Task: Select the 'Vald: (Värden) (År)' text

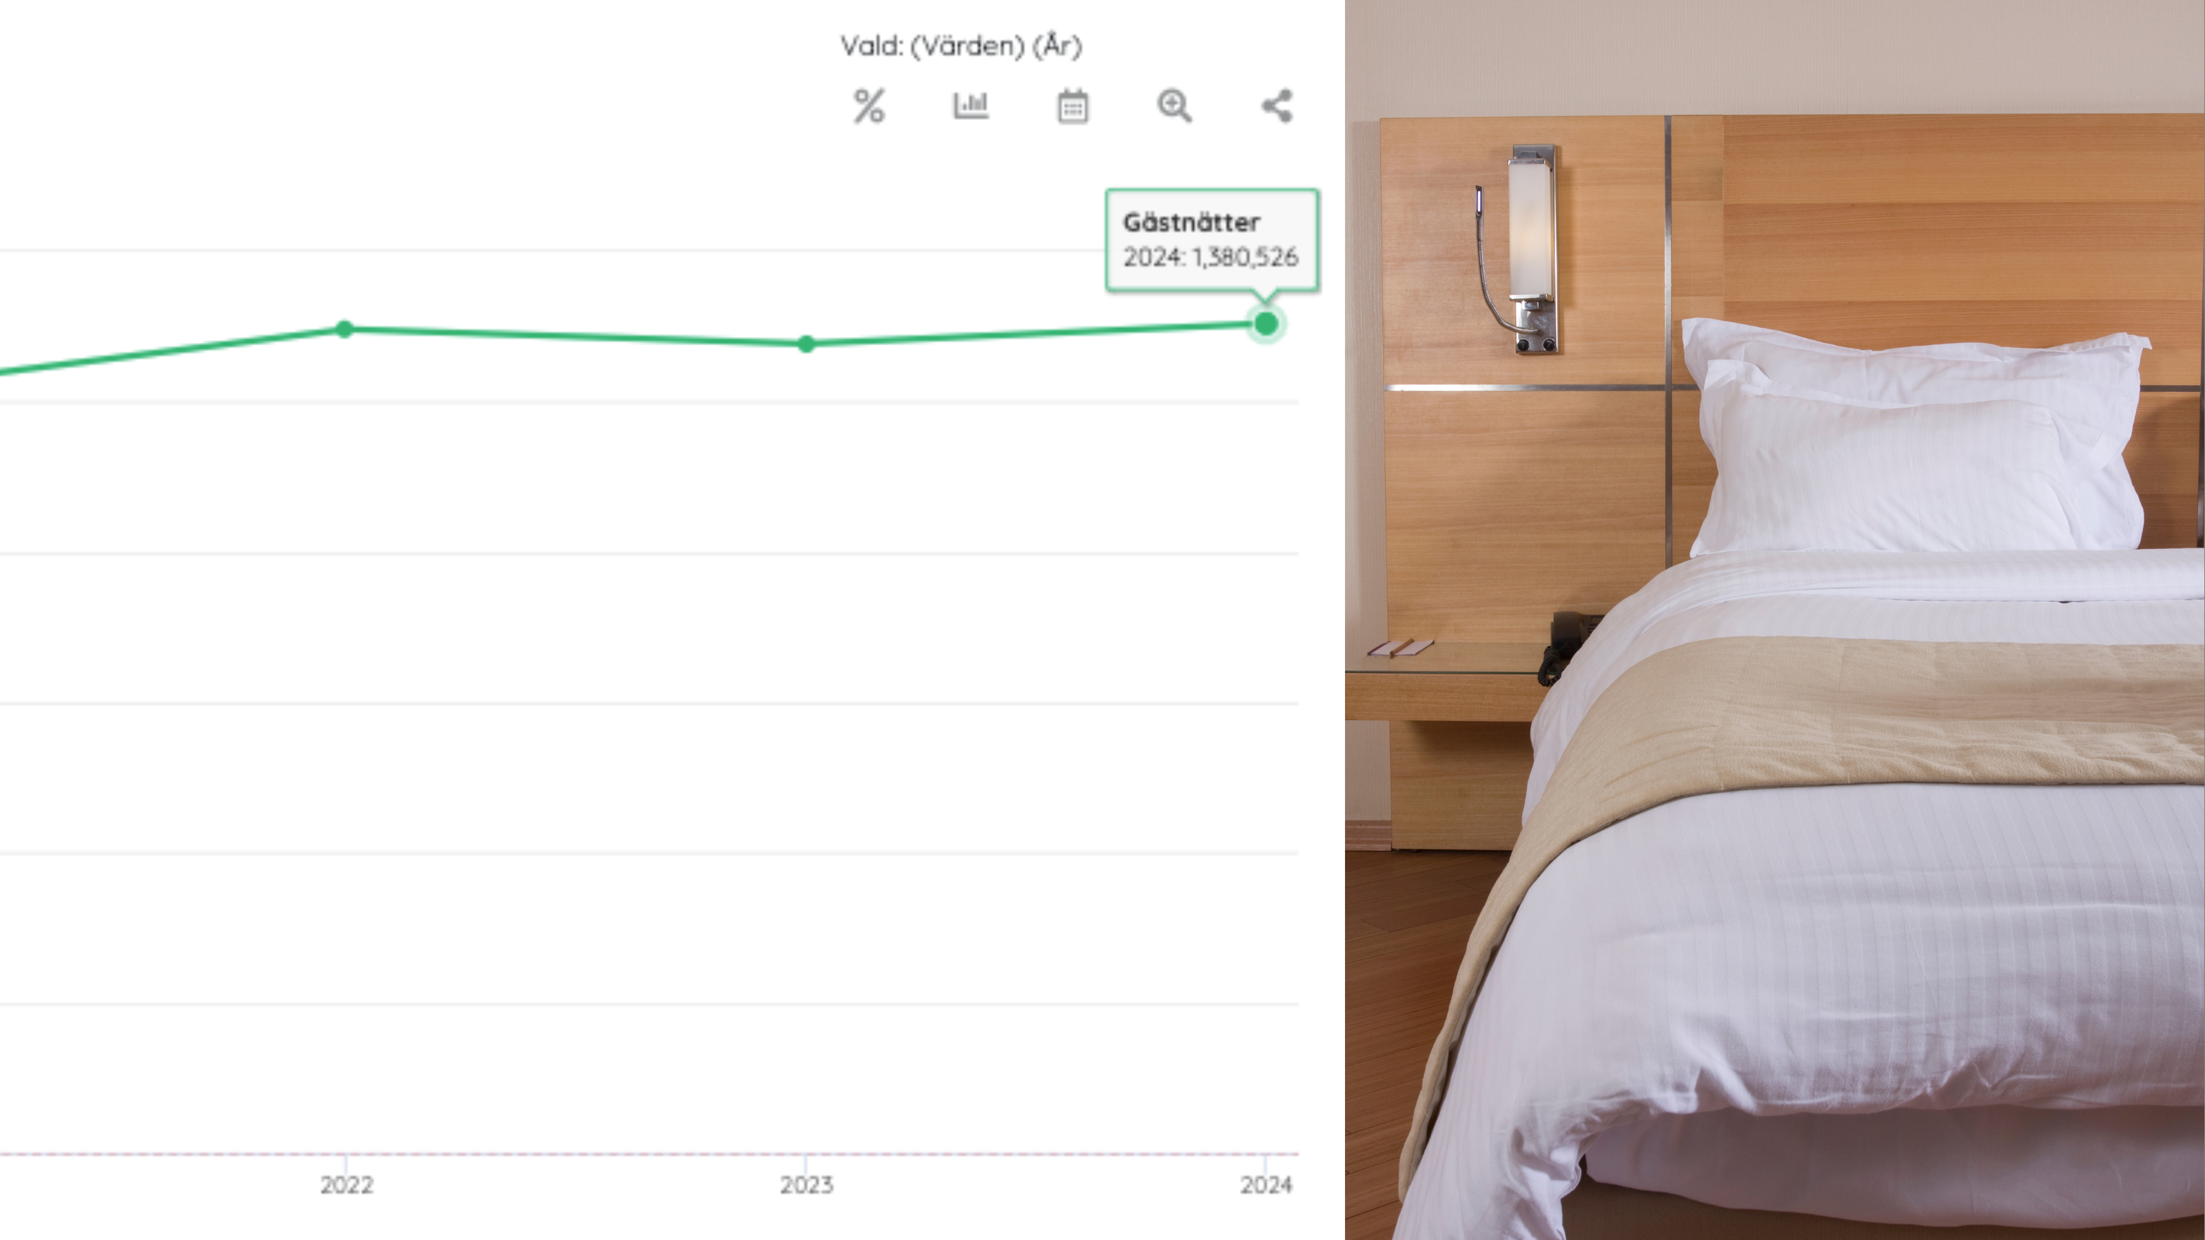Action: (961, 45)
